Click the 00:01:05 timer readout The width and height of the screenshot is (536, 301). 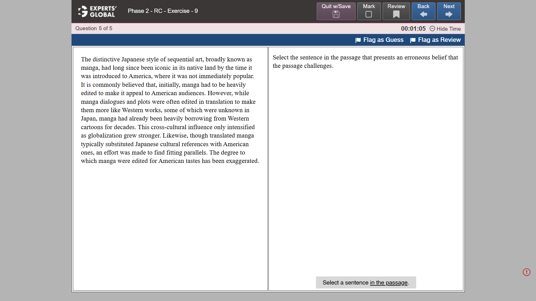413,28
